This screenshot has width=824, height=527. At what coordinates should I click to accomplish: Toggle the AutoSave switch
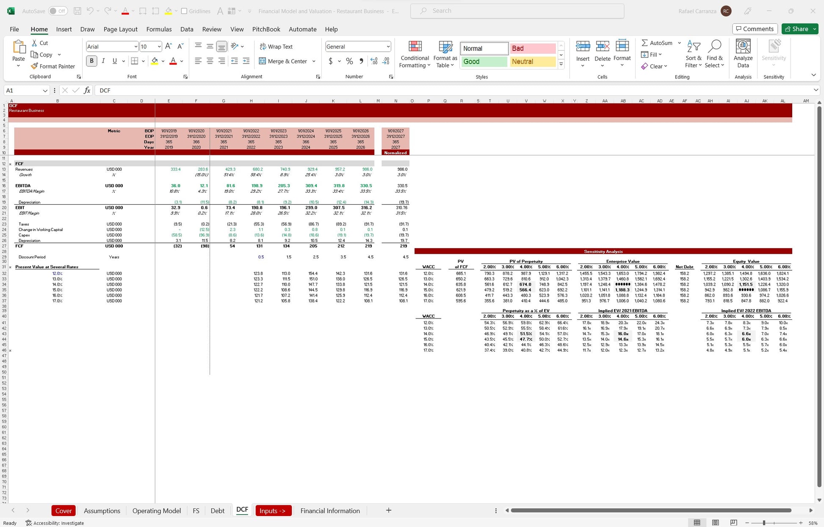pos(58,11)
